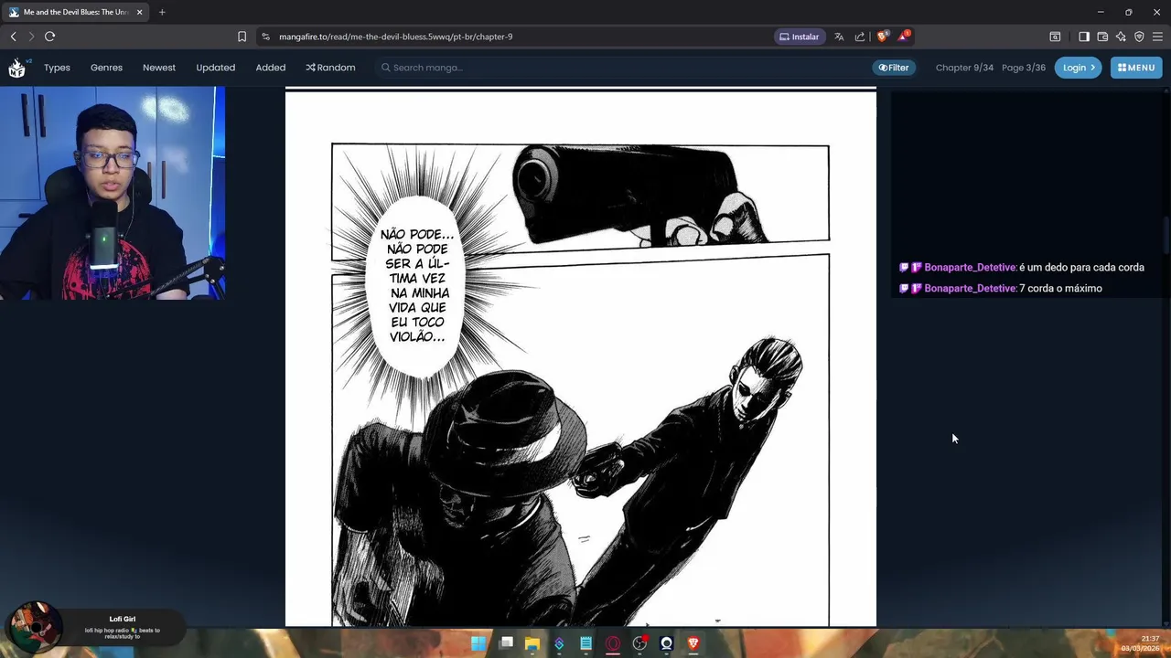The height and width of the screenshot is (658, 1171).
Task: Click the share page icon
Action: click(860, 37)
